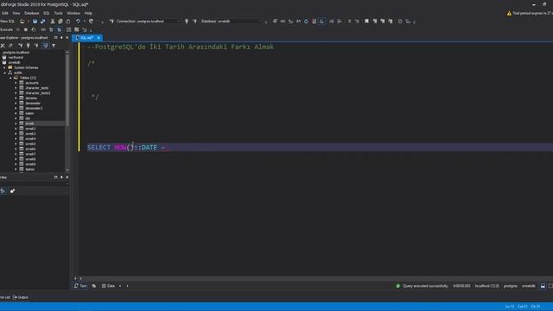Click the Save All icon
Image resolution: width=553 pixels, height=311 pixels.
42,22
